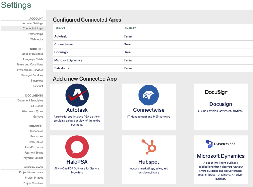The image size is (253, 187).
Task: Select the Connectwise graduation cap icon
Action: point(149,95)
